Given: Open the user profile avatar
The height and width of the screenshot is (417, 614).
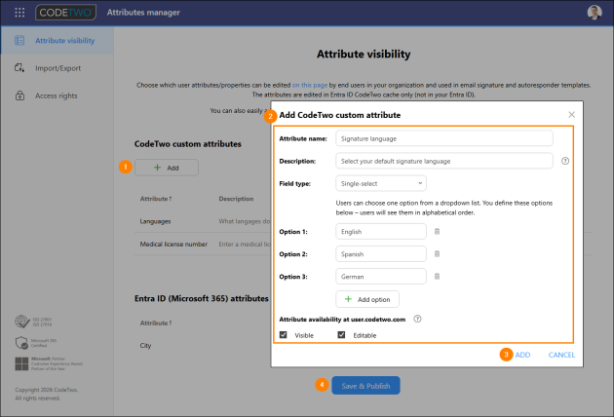Looking at the screenshot, I should [x=595, y=13].
